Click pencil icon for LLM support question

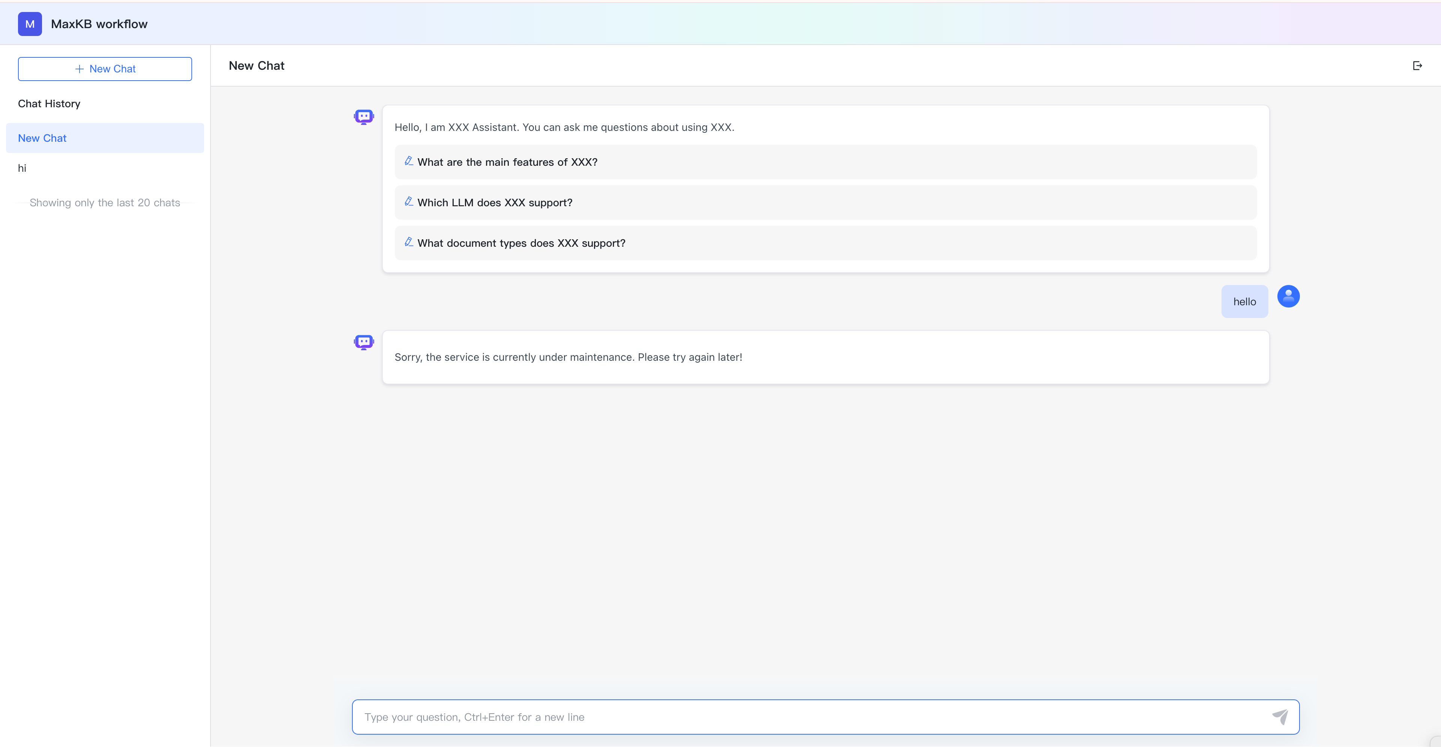(409, 201)
